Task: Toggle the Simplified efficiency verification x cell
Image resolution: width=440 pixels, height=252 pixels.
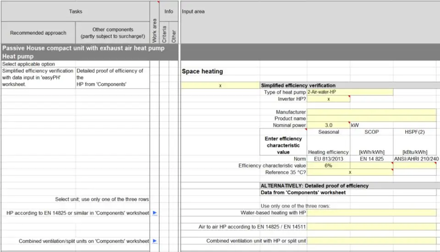Action: point(220,85)
